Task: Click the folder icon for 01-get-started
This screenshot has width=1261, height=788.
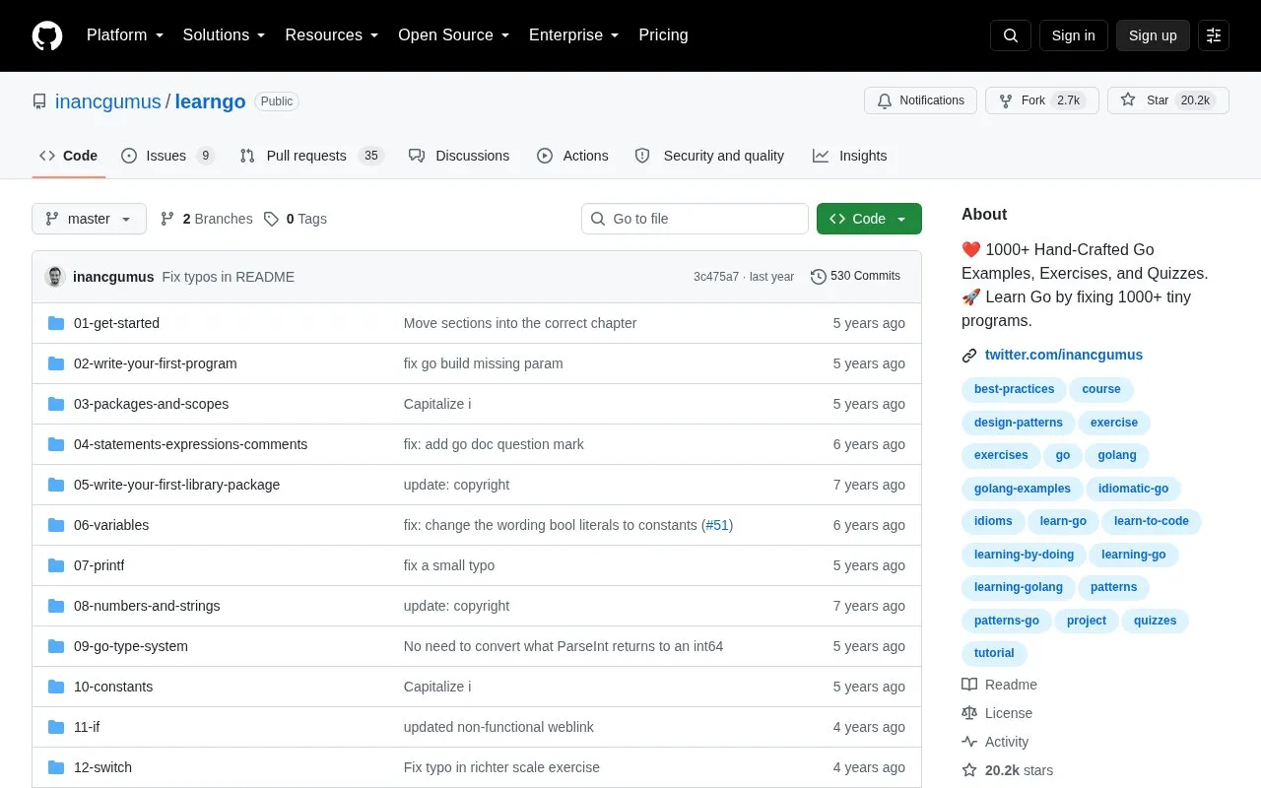Action: tap(56, 323)
